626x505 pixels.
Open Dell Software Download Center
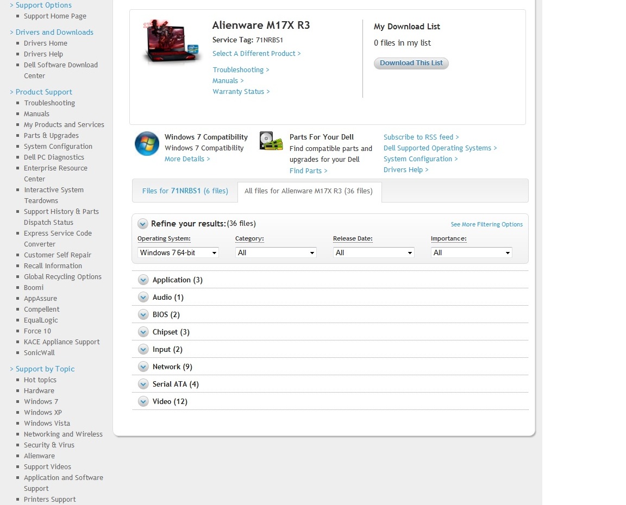(61, 70)
